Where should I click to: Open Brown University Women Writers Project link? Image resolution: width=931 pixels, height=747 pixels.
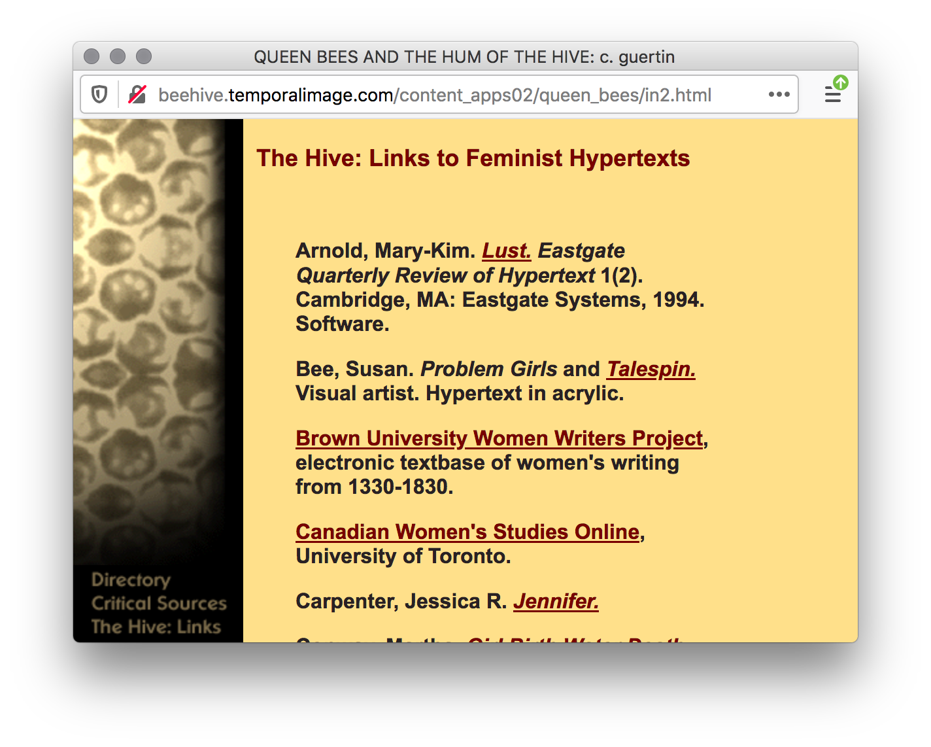coord(499,438)
